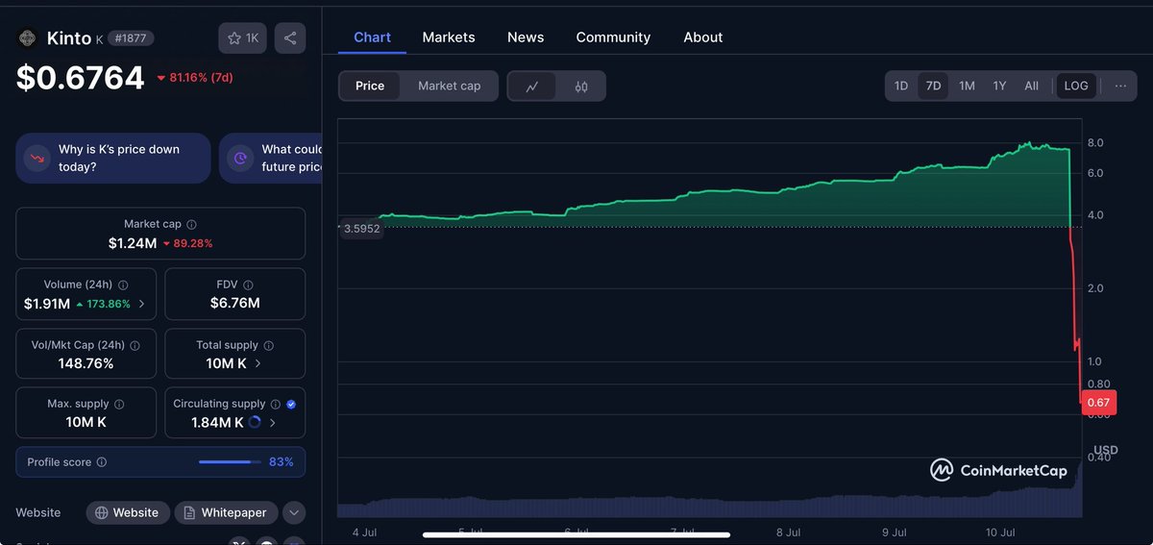
Task: Click the $0.6764 price text
Action: (x=81, y=78)
